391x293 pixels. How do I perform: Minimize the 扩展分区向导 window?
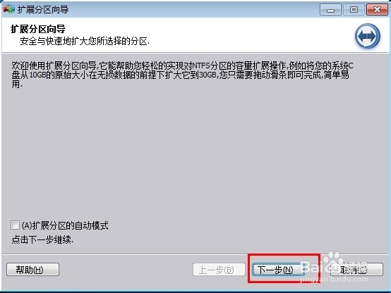tap(330, 10)
